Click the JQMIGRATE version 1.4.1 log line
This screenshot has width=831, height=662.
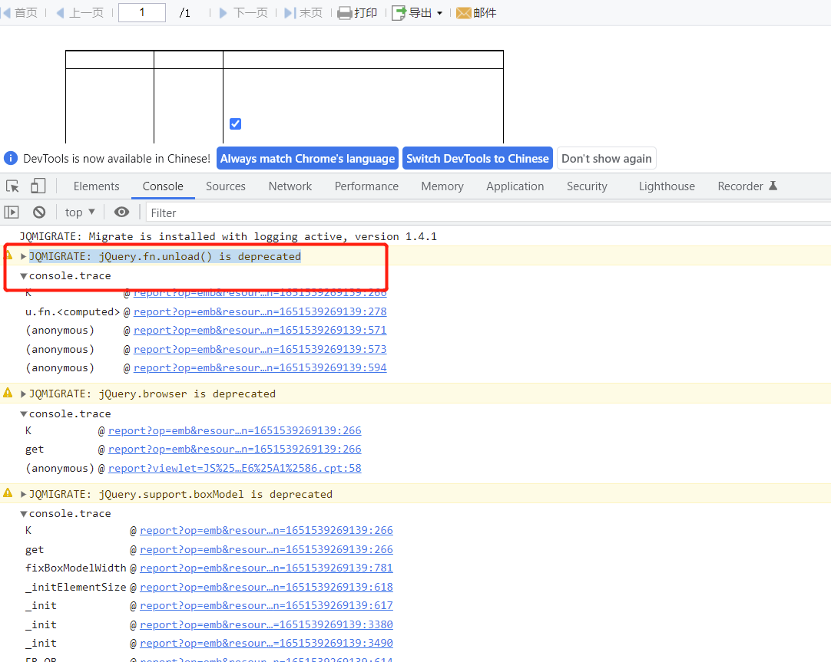[228, 236]
